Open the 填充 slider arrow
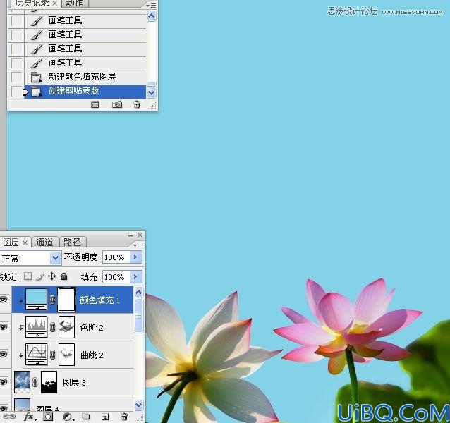Image resolution: width=450 pixels, height=423 pixels. click(x=135, y=277)
